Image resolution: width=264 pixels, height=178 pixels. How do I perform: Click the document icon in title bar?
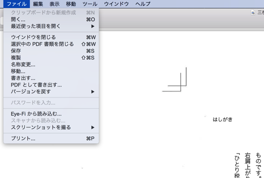[x=253, y=13]
